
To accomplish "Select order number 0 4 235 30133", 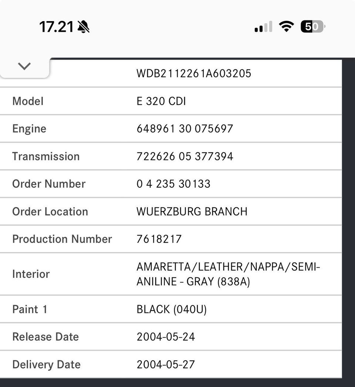I will [x=173, y=184].
